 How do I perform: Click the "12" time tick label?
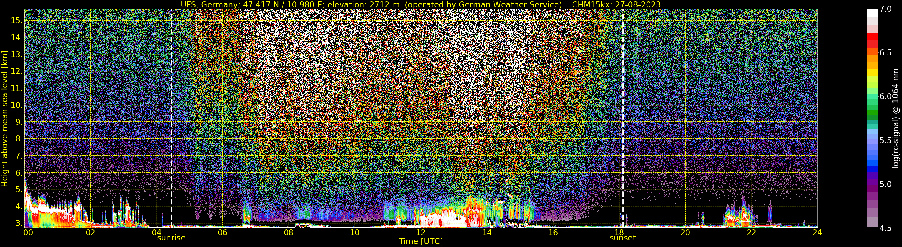(x=420, y=232)
